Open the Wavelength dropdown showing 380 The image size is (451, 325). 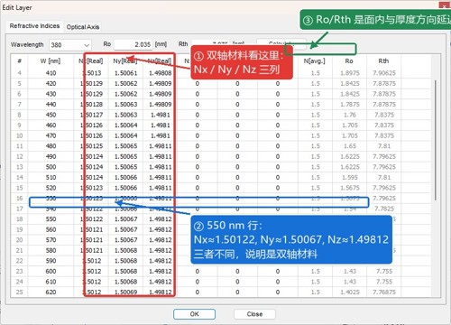(x=69, y=45)
